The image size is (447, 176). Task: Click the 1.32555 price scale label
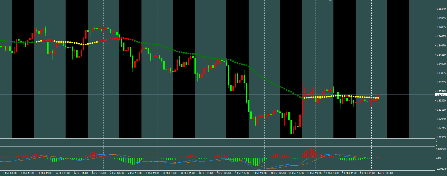[x=441, y=137]
